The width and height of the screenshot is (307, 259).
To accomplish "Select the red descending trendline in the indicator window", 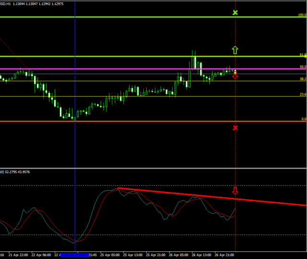I will [269, 201].
